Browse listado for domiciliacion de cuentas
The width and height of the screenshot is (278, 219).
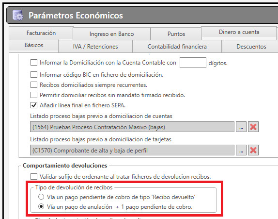pyautogui.click(x=241, y=127)
